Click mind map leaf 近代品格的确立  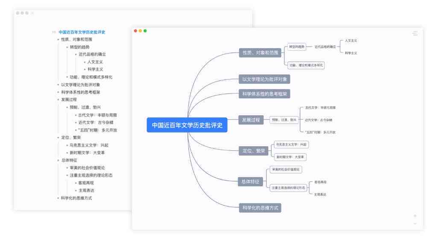[325, 47]
